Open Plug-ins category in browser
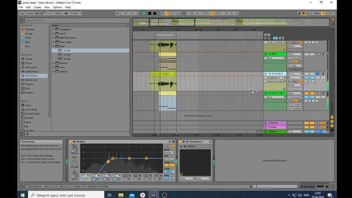352x198 pixels. [29, 84]
